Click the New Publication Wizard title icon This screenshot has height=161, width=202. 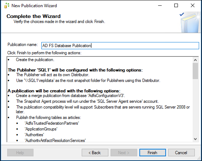coord(7,5)
